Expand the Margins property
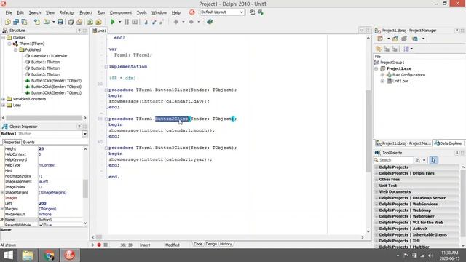 click(x=2, y=209)
